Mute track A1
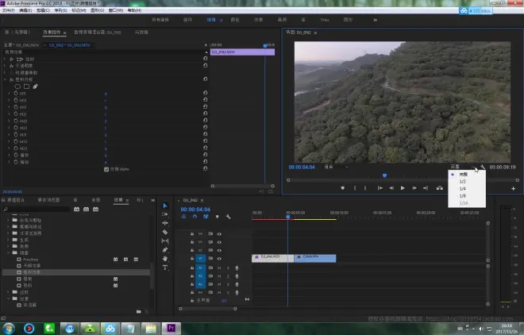The width and height of the screenshot is (524, 335). pyautogui.click(x=219, y=268)
